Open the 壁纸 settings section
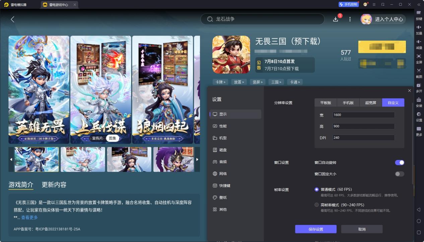The width and height of the screenshot is (424, 242). click(x=235, y=197)
